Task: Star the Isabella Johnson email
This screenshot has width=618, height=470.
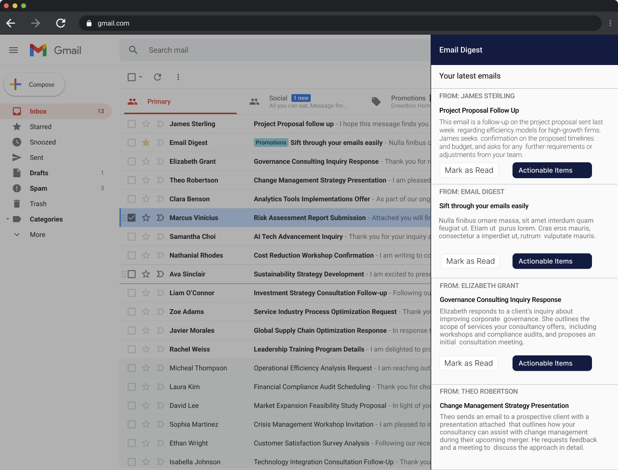Action: pos(146,462)
